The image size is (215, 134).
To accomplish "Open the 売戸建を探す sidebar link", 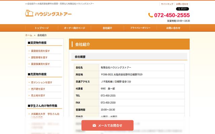I will coord(38,89).
